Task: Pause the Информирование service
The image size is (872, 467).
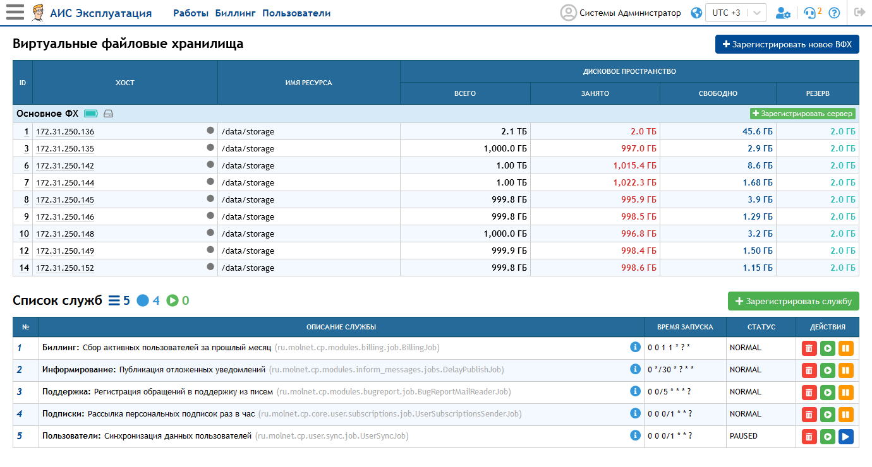Action: pyautogui.click(x=846, y=370)
